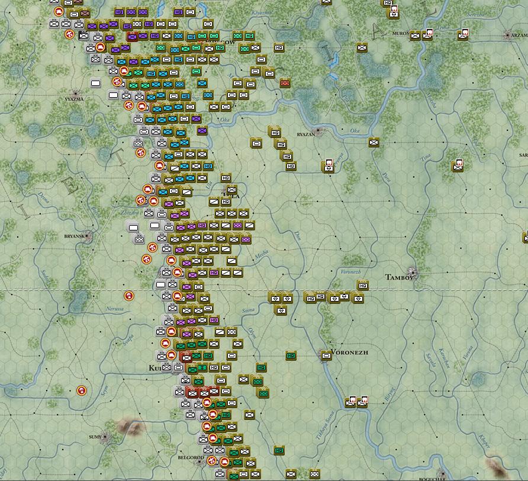The image size is (528, 481).
Task: Click the Ryazan city symbol
Action: coord(318,130)
